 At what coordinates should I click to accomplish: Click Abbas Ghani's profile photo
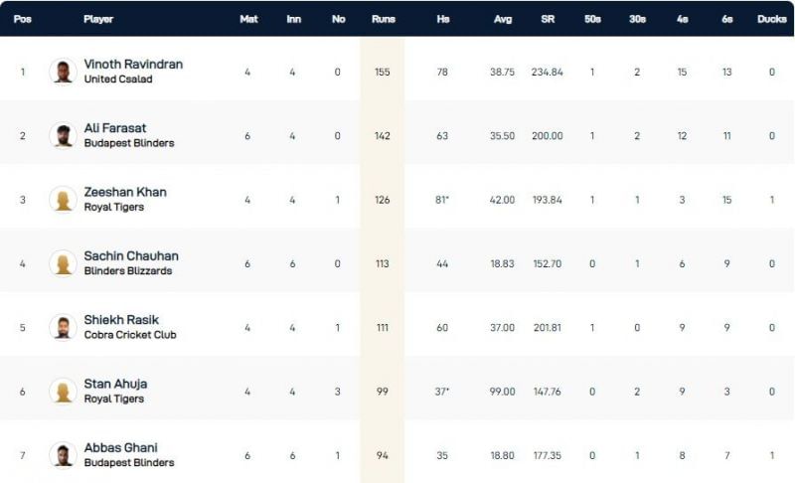tap(63, 454)
